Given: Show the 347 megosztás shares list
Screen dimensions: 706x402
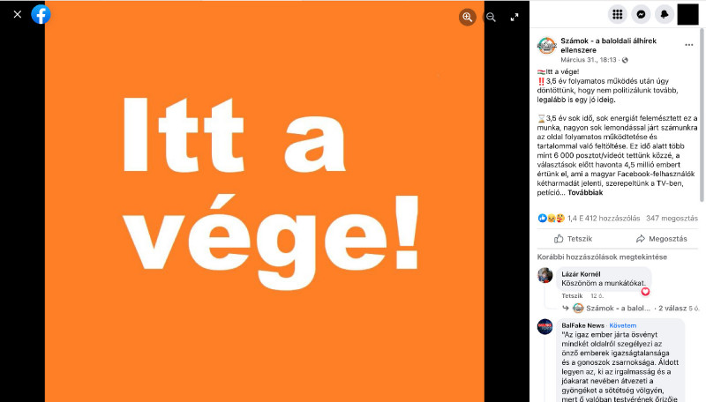Looking at the screenshot, I should click(672, 218).
